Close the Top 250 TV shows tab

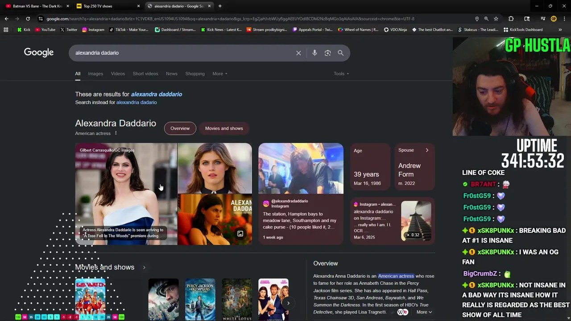click(x=138, y=6)
